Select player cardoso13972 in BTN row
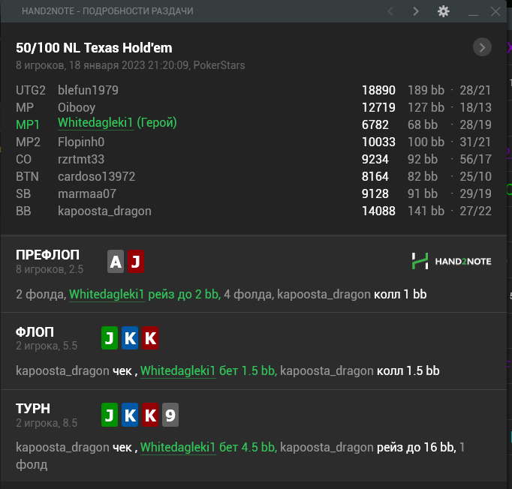512x489 pixels. pyautogui.click(x=97, y=177)
